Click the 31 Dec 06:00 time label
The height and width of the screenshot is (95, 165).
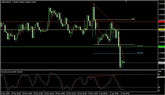82,93
